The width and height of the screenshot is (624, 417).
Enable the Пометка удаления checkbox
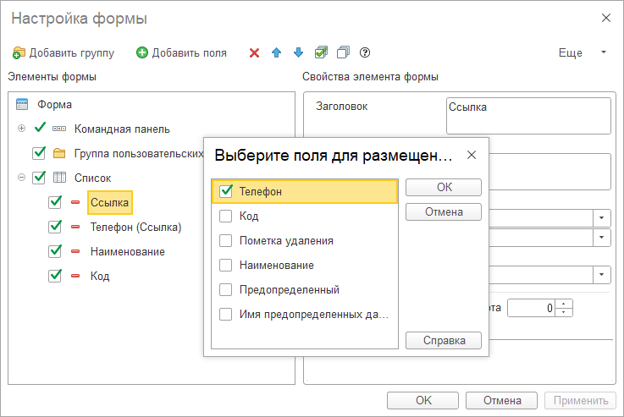(226, 241)
